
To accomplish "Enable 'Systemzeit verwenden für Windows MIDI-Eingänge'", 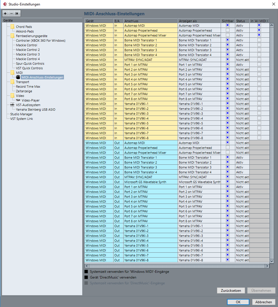I will tap(86, 272).
